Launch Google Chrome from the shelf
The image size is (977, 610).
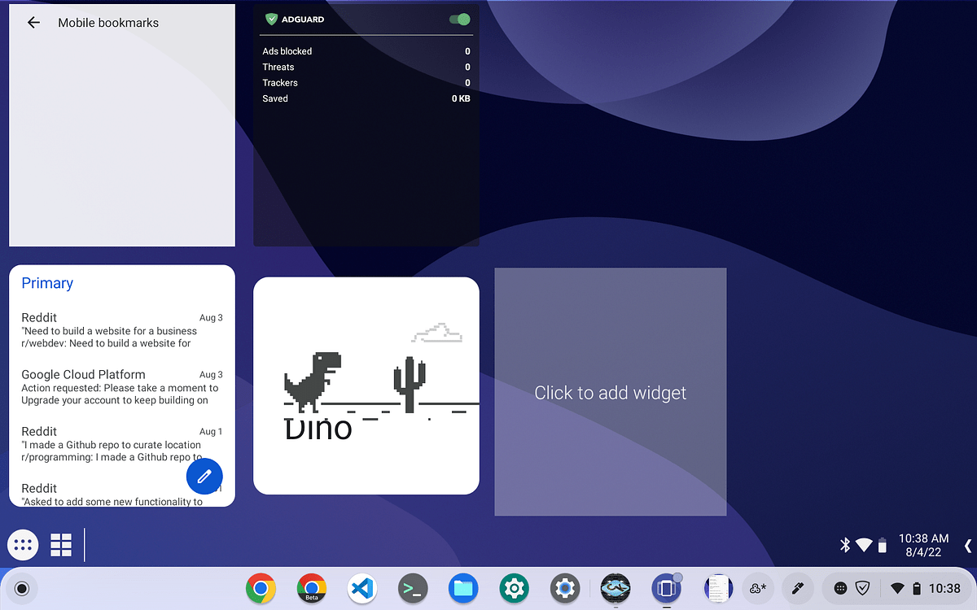[260, 588]
